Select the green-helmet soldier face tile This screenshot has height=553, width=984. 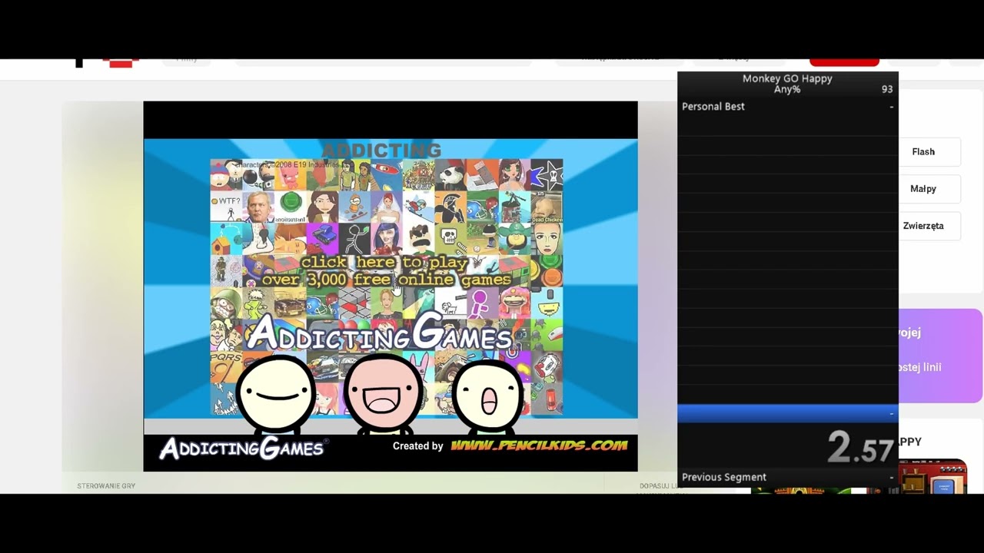[227, 303]
